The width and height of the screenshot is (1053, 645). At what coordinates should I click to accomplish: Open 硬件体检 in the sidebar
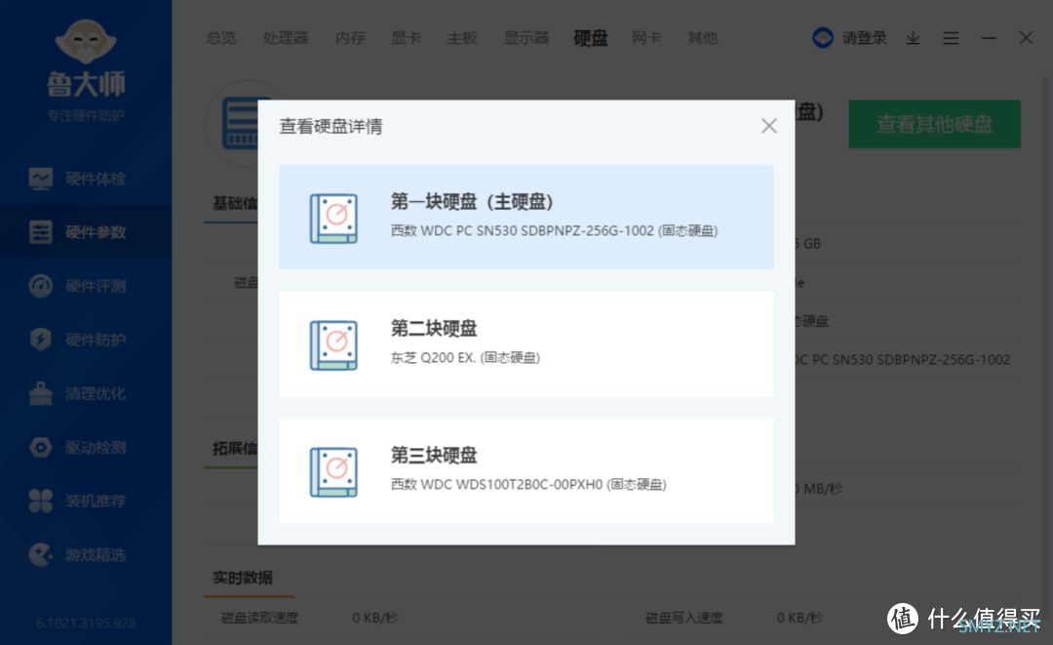click(x=86, y=179)
